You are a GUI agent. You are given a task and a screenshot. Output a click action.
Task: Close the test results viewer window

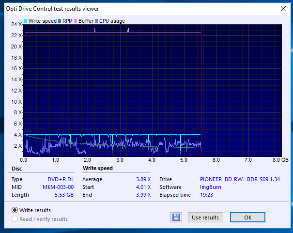(283, 9)
